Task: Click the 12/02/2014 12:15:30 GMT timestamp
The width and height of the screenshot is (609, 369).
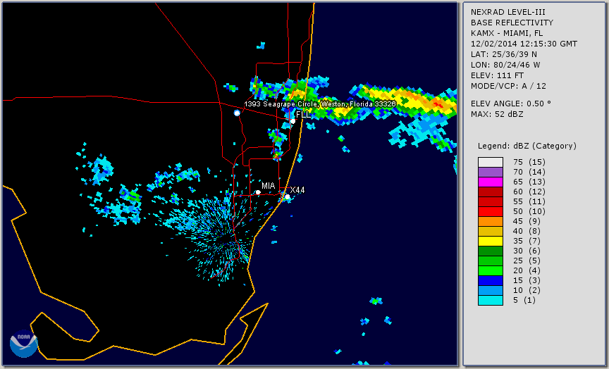Action: coord(524,44)
